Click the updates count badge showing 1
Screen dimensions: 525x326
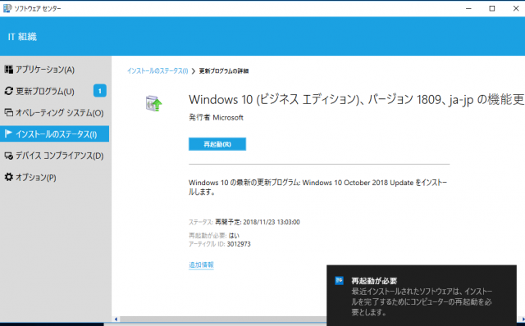100,91
